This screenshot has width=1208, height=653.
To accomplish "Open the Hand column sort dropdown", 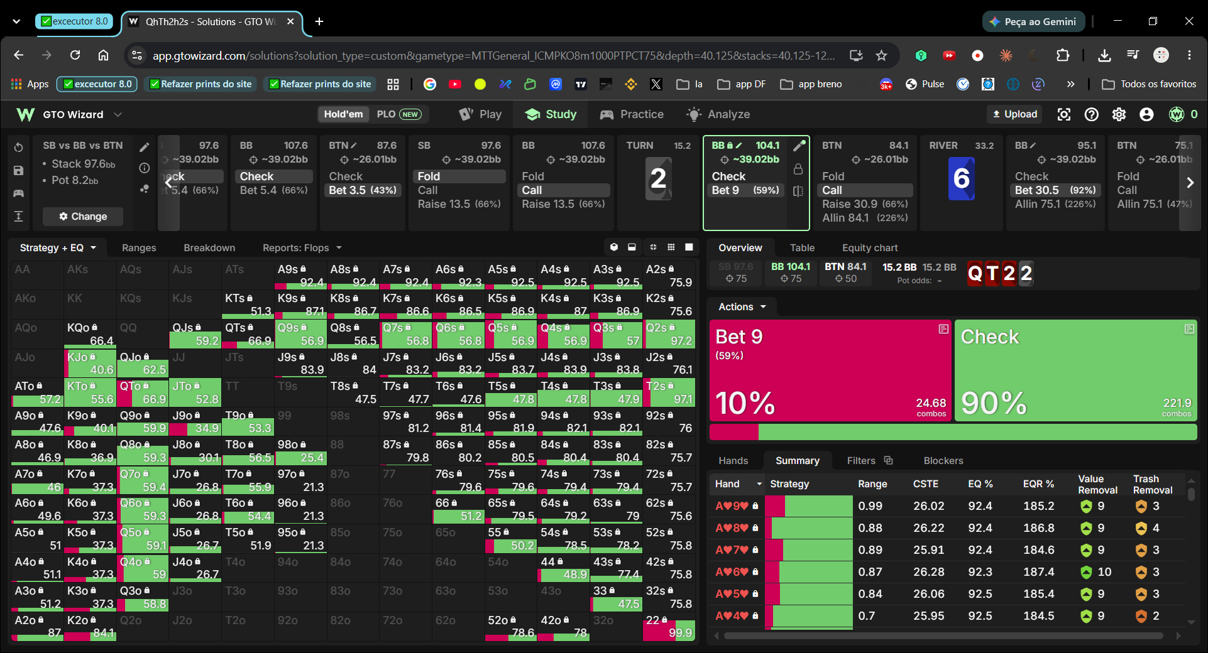I will [759, 484].
